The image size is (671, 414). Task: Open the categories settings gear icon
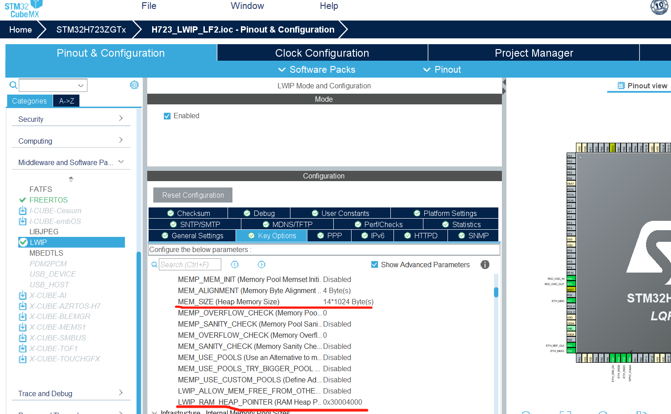click(134, 85)
